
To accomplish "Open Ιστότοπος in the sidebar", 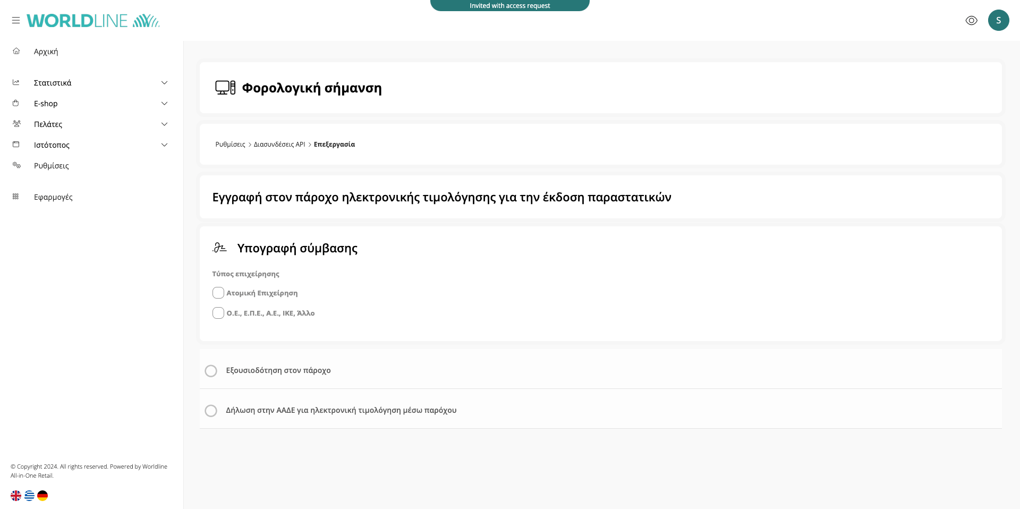I will [52, 145].
